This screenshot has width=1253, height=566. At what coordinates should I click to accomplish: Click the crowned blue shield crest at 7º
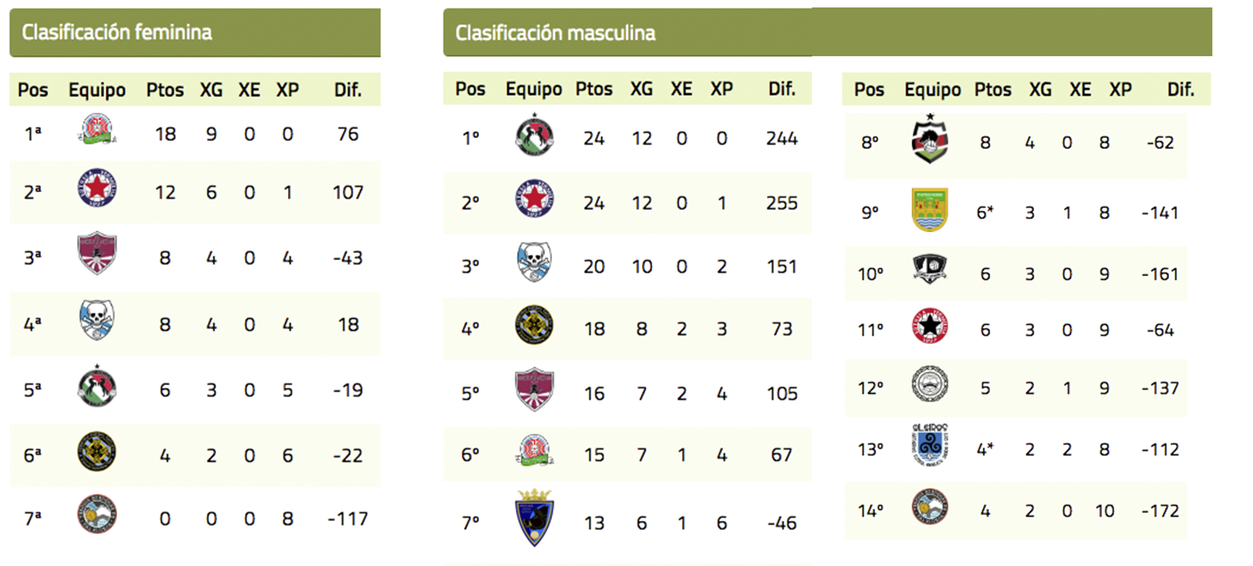534,518
